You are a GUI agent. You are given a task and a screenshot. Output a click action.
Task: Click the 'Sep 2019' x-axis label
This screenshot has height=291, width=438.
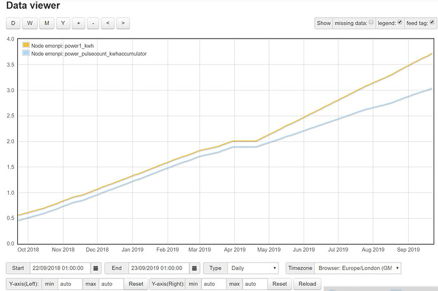coord(408,250)
